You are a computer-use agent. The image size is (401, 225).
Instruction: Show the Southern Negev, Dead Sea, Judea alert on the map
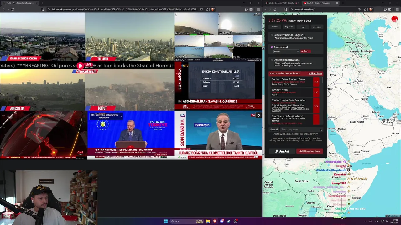[x=316, y=106]
